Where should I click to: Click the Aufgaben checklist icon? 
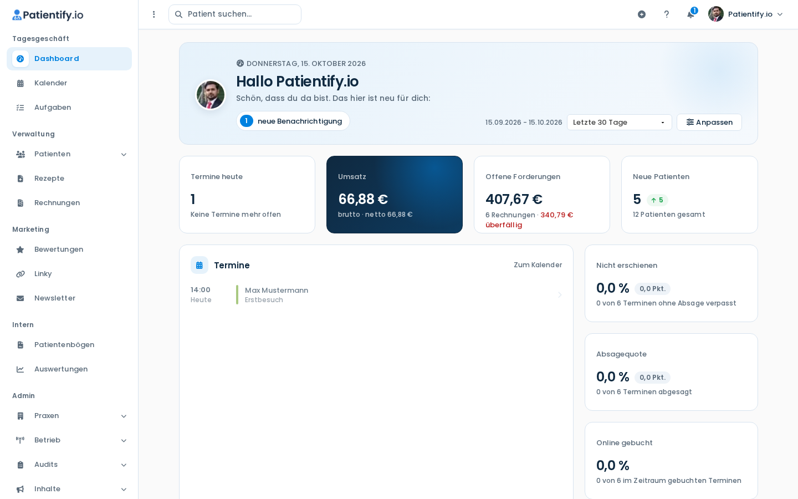click(21, 108)
